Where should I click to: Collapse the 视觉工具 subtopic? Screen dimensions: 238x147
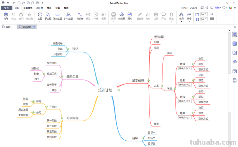pyautogui.click(x=44, y=74)
